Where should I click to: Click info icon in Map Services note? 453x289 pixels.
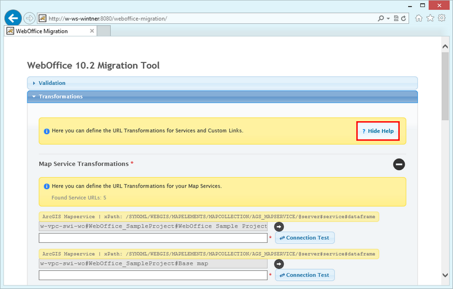click(x=47, y=186)
